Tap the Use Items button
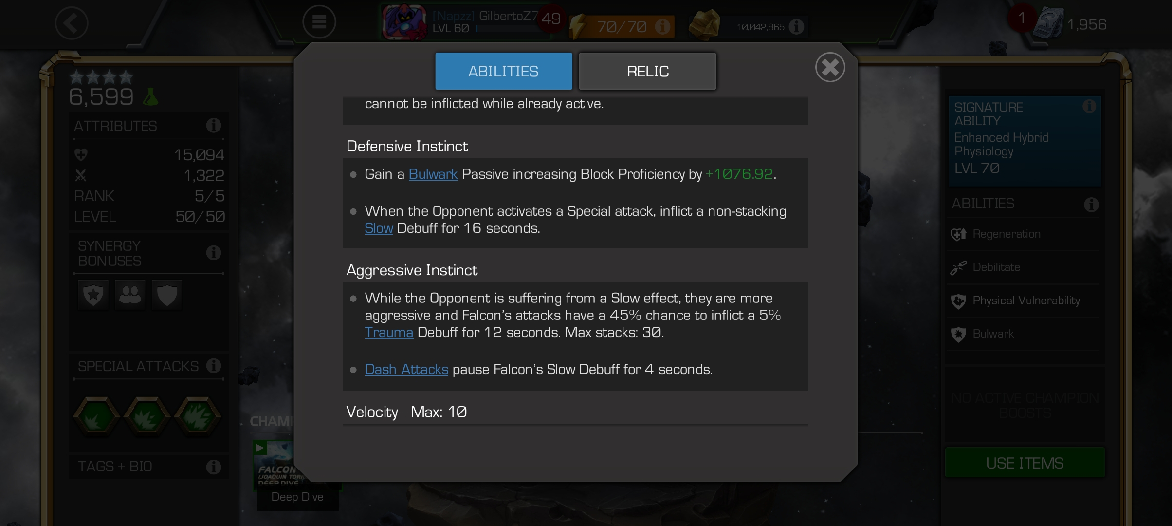The width and height of the screenshot is (1172, 526). coord(1025,463)
